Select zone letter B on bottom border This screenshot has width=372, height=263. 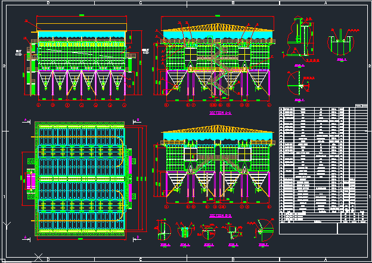click(233, 259)
